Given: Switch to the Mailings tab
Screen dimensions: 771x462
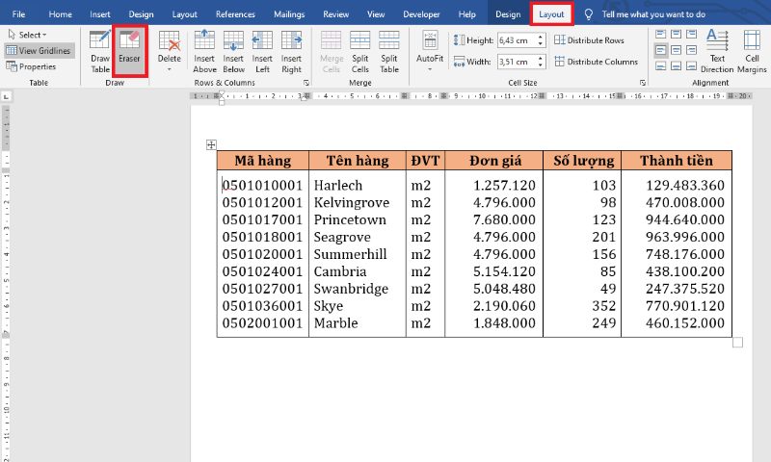Looking at the screenshot, I should (289, 14).
